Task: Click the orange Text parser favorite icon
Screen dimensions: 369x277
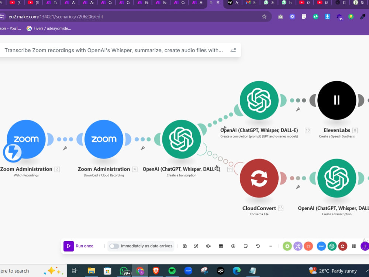Action: [x=308, y=246]
